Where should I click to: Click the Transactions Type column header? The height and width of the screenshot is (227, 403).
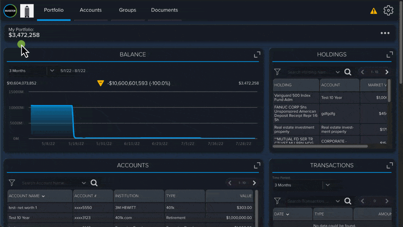(x=333, y=214)
